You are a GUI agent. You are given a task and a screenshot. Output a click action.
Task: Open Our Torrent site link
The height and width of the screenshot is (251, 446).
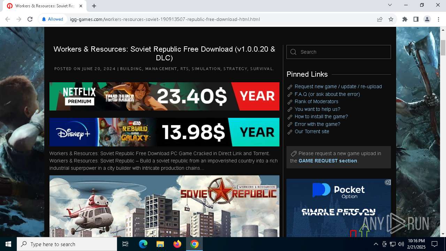click(x=312, y=131)
